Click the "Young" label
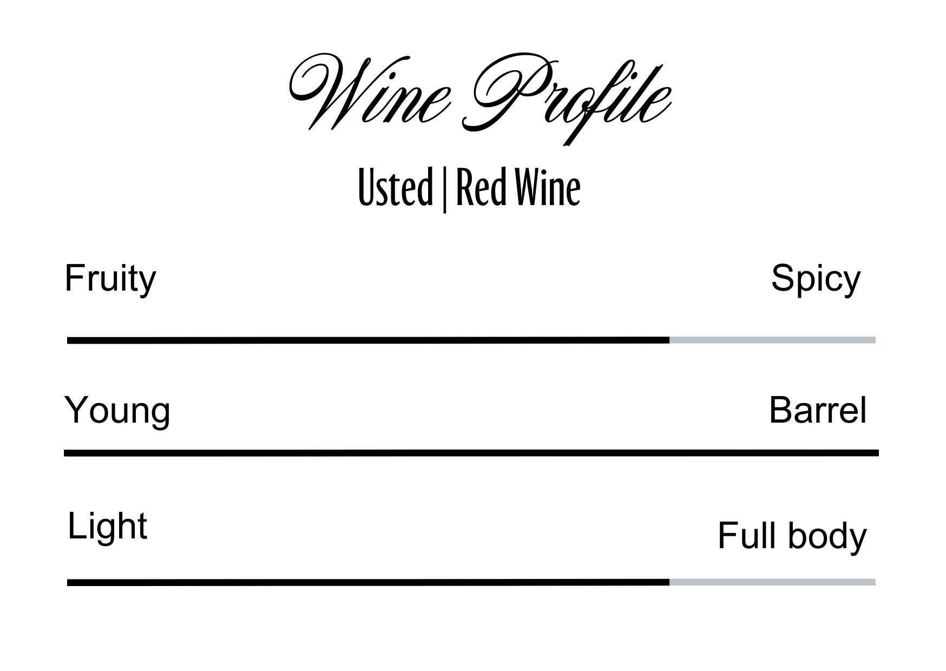 pos(117,410)
